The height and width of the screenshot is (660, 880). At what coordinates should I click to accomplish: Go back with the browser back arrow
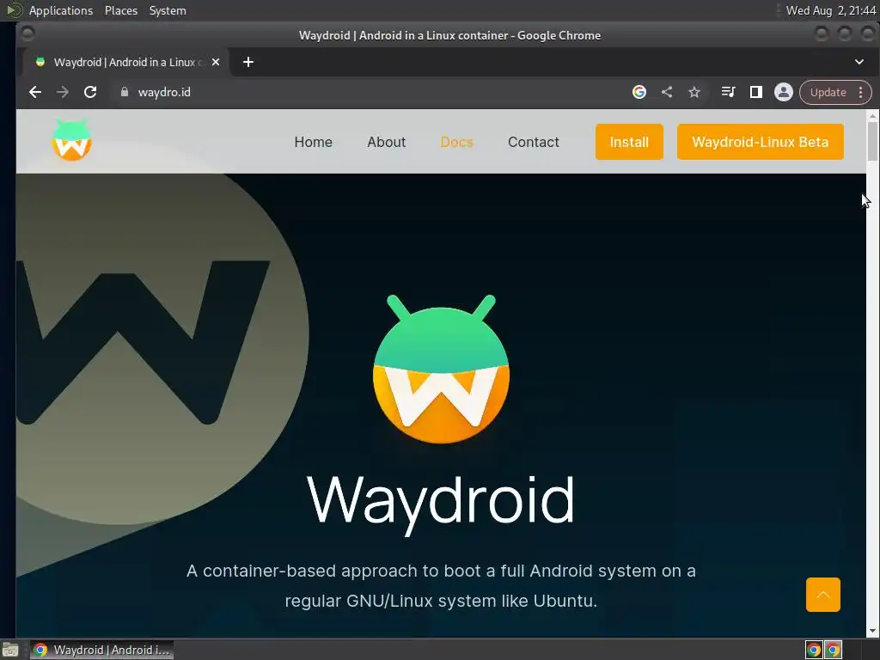(x=35, y=92)
